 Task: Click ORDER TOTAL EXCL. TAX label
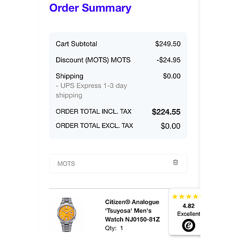pyautogui.click(x=94, y=126)
